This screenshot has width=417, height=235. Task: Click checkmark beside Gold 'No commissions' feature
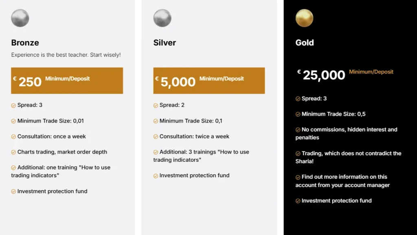click(x=298, y=130)
